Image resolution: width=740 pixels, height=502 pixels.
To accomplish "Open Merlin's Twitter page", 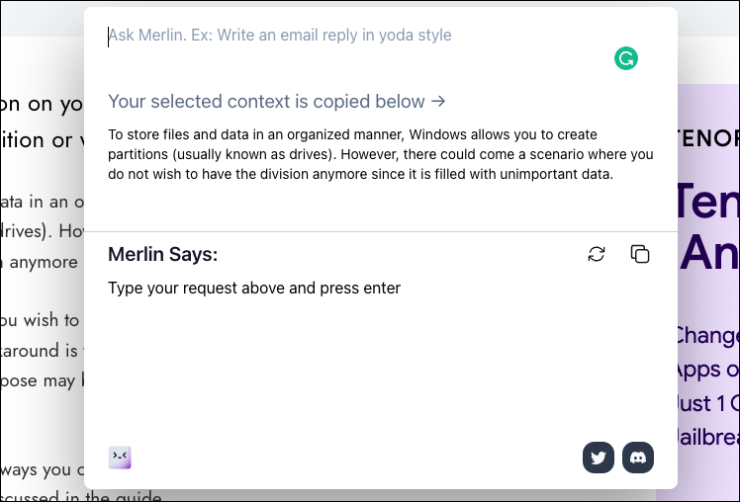I will 598,458.
